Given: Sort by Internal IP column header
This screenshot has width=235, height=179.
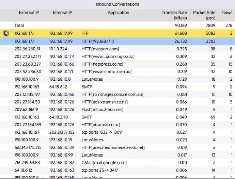Looking at the screenshot, I should tap(62, 13).
